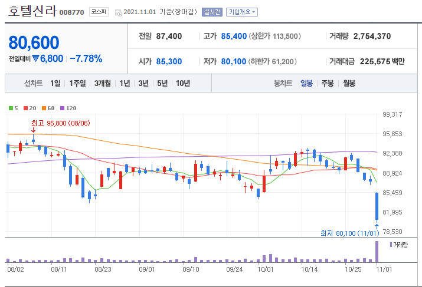Click the 실시간 real-time button
422x287 pixels.
pyautogui.click(x=212, y=12)
